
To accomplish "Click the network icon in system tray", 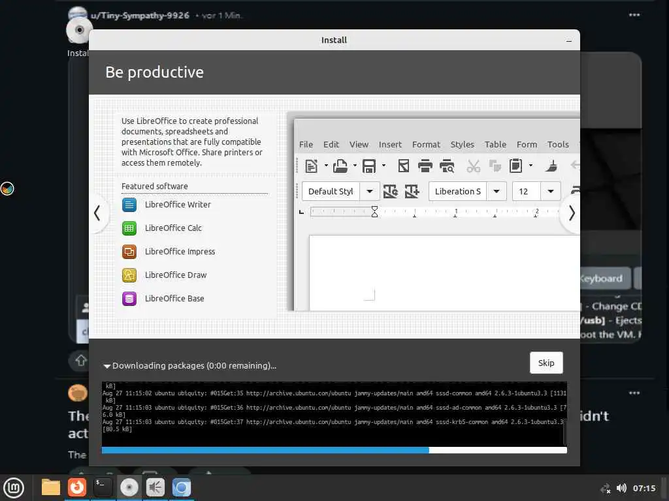I will [x=606, y=489].
